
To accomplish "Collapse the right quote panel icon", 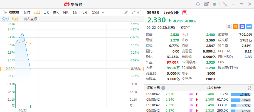I will point(139,12).
